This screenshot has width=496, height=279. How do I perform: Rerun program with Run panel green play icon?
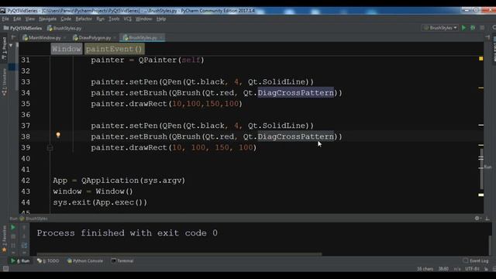pos(13,227)
